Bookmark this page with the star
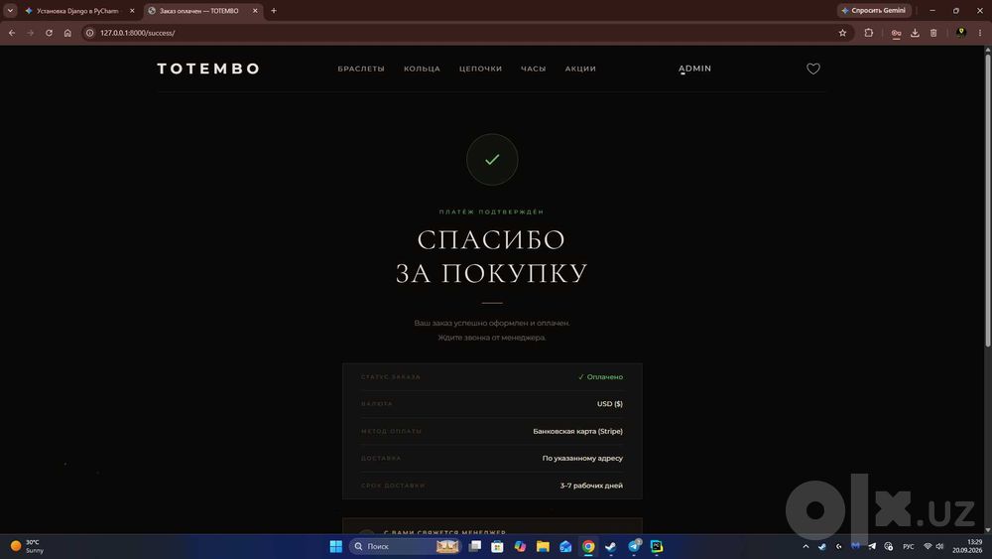The image size is (992, 559). point(842,33)
